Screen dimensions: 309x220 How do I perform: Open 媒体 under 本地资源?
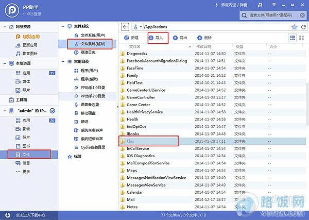[23, 81]
